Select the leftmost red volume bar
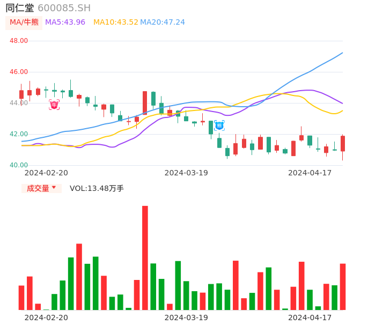This screenshot has height=325, width=368. (21, 297)
